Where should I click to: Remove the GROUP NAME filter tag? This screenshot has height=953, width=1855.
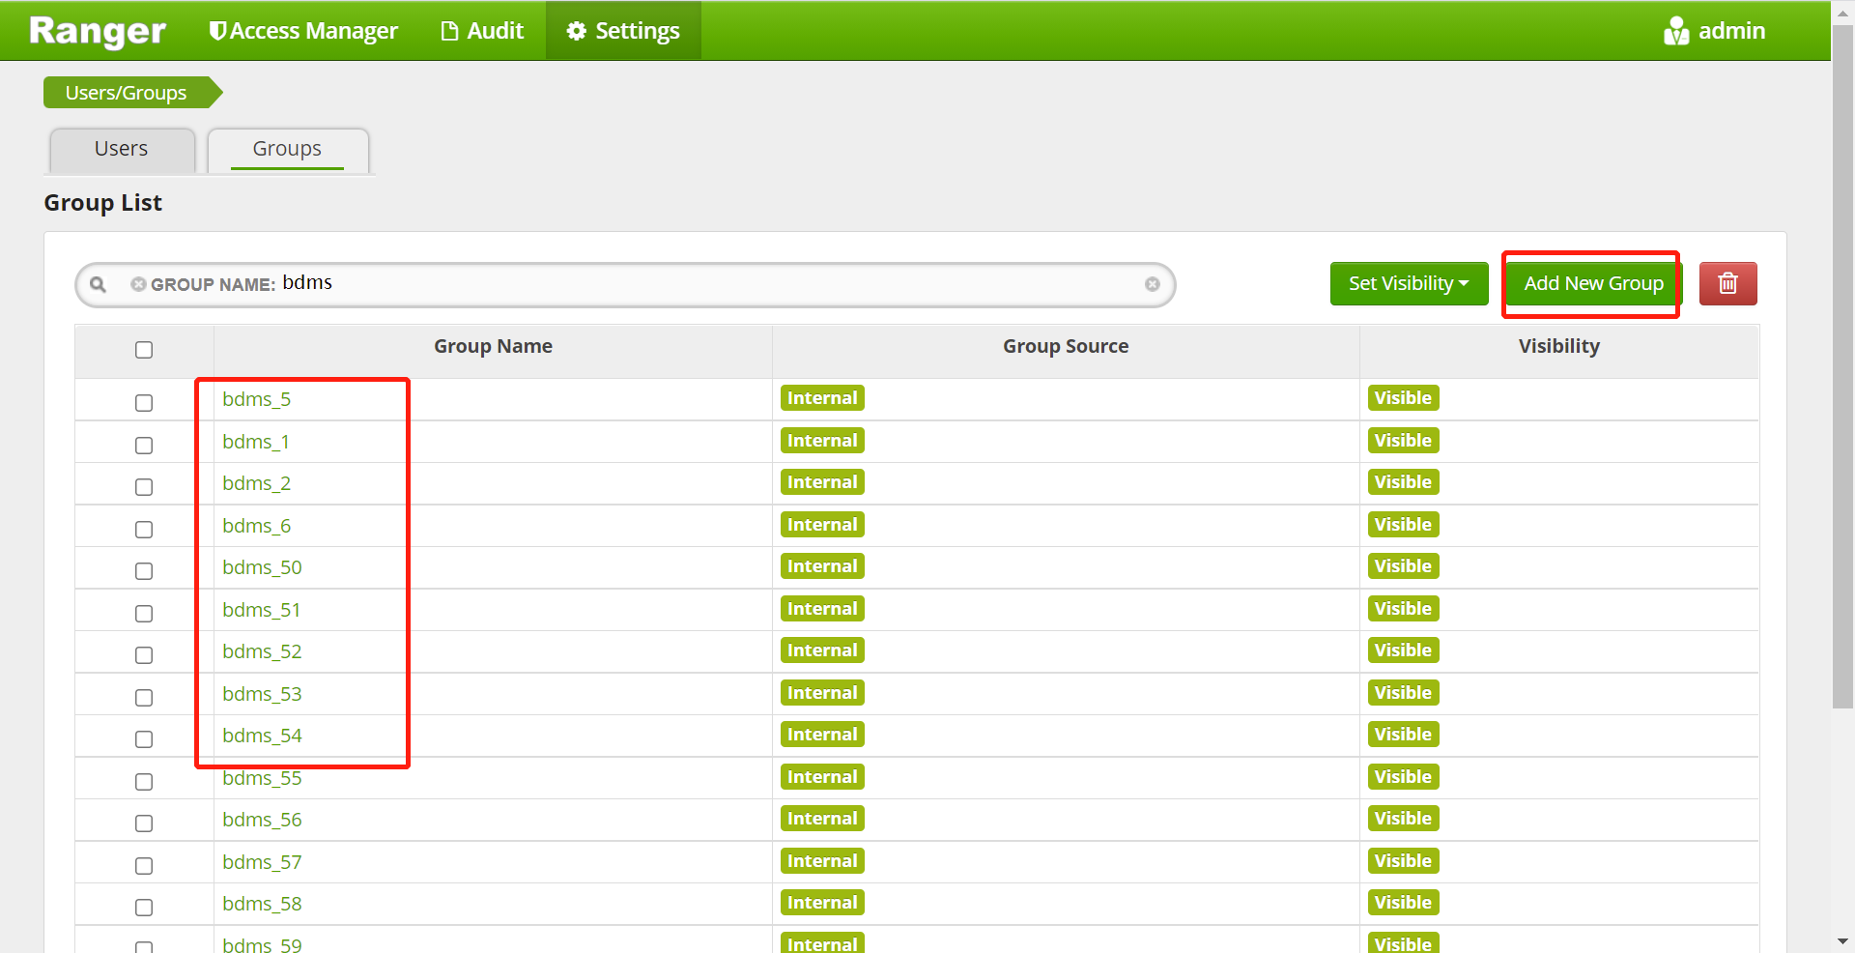(138, 284)
